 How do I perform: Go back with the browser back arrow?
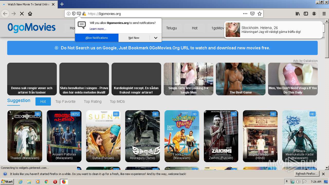click(x=5, y=14)
